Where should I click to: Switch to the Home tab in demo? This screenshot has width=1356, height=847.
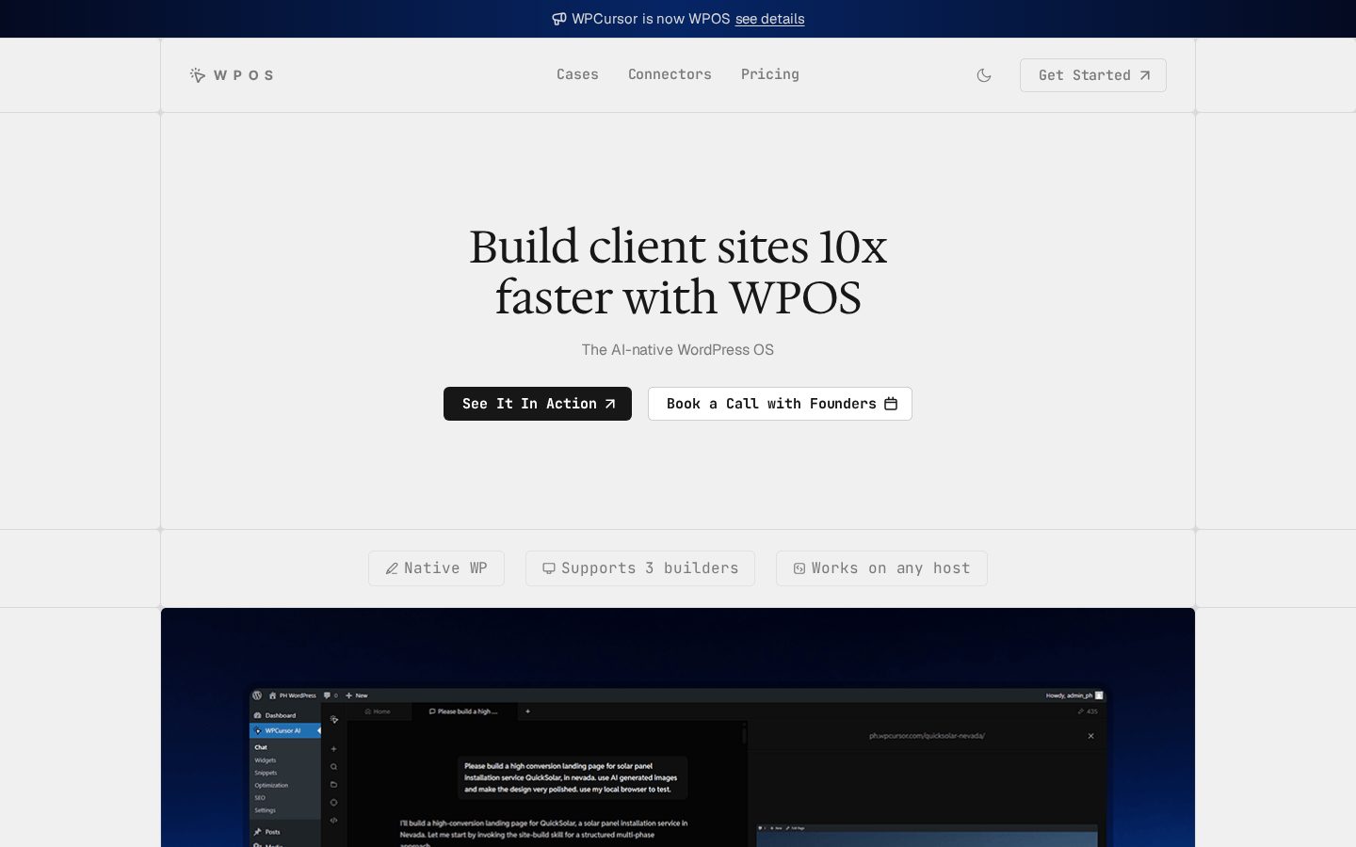[378, 711]
